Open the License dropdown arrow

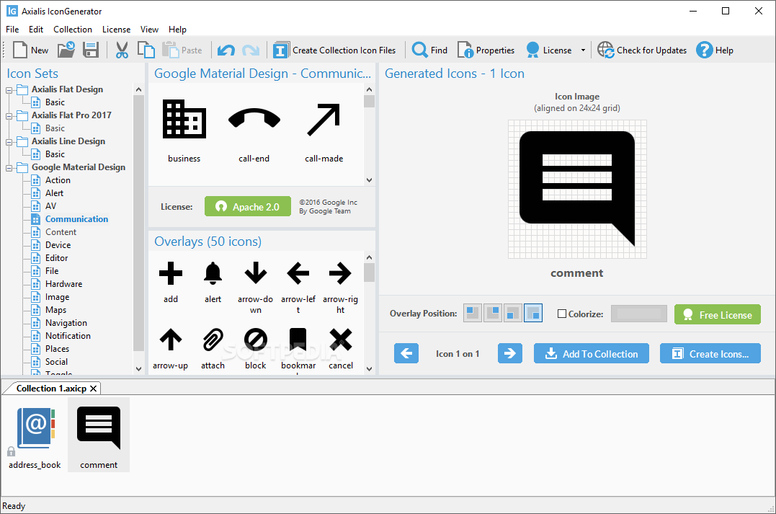click(x=584, y=50)
